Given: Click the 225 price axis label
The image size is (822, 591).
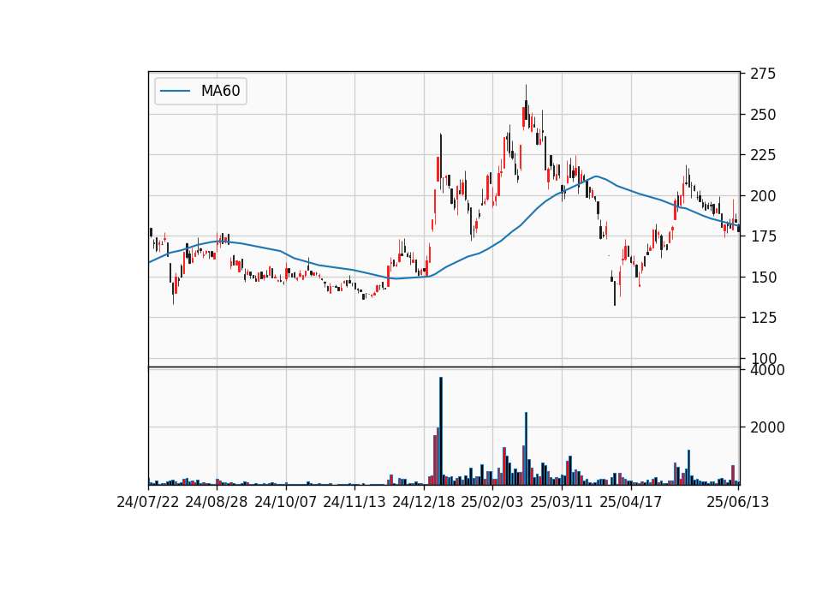Looking at the screenshot, I should (763, 155).
